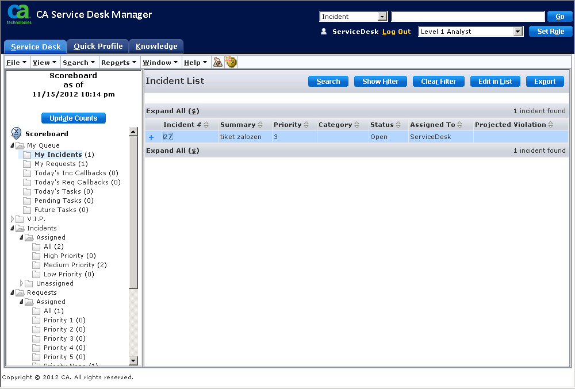
Task: Collapse the Assigned node under Incidents
Action: pos(21,237)
